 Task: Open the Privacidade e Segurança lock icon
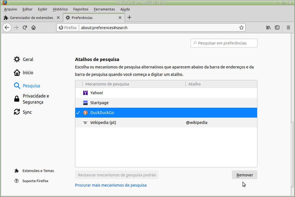coord(17,99)
